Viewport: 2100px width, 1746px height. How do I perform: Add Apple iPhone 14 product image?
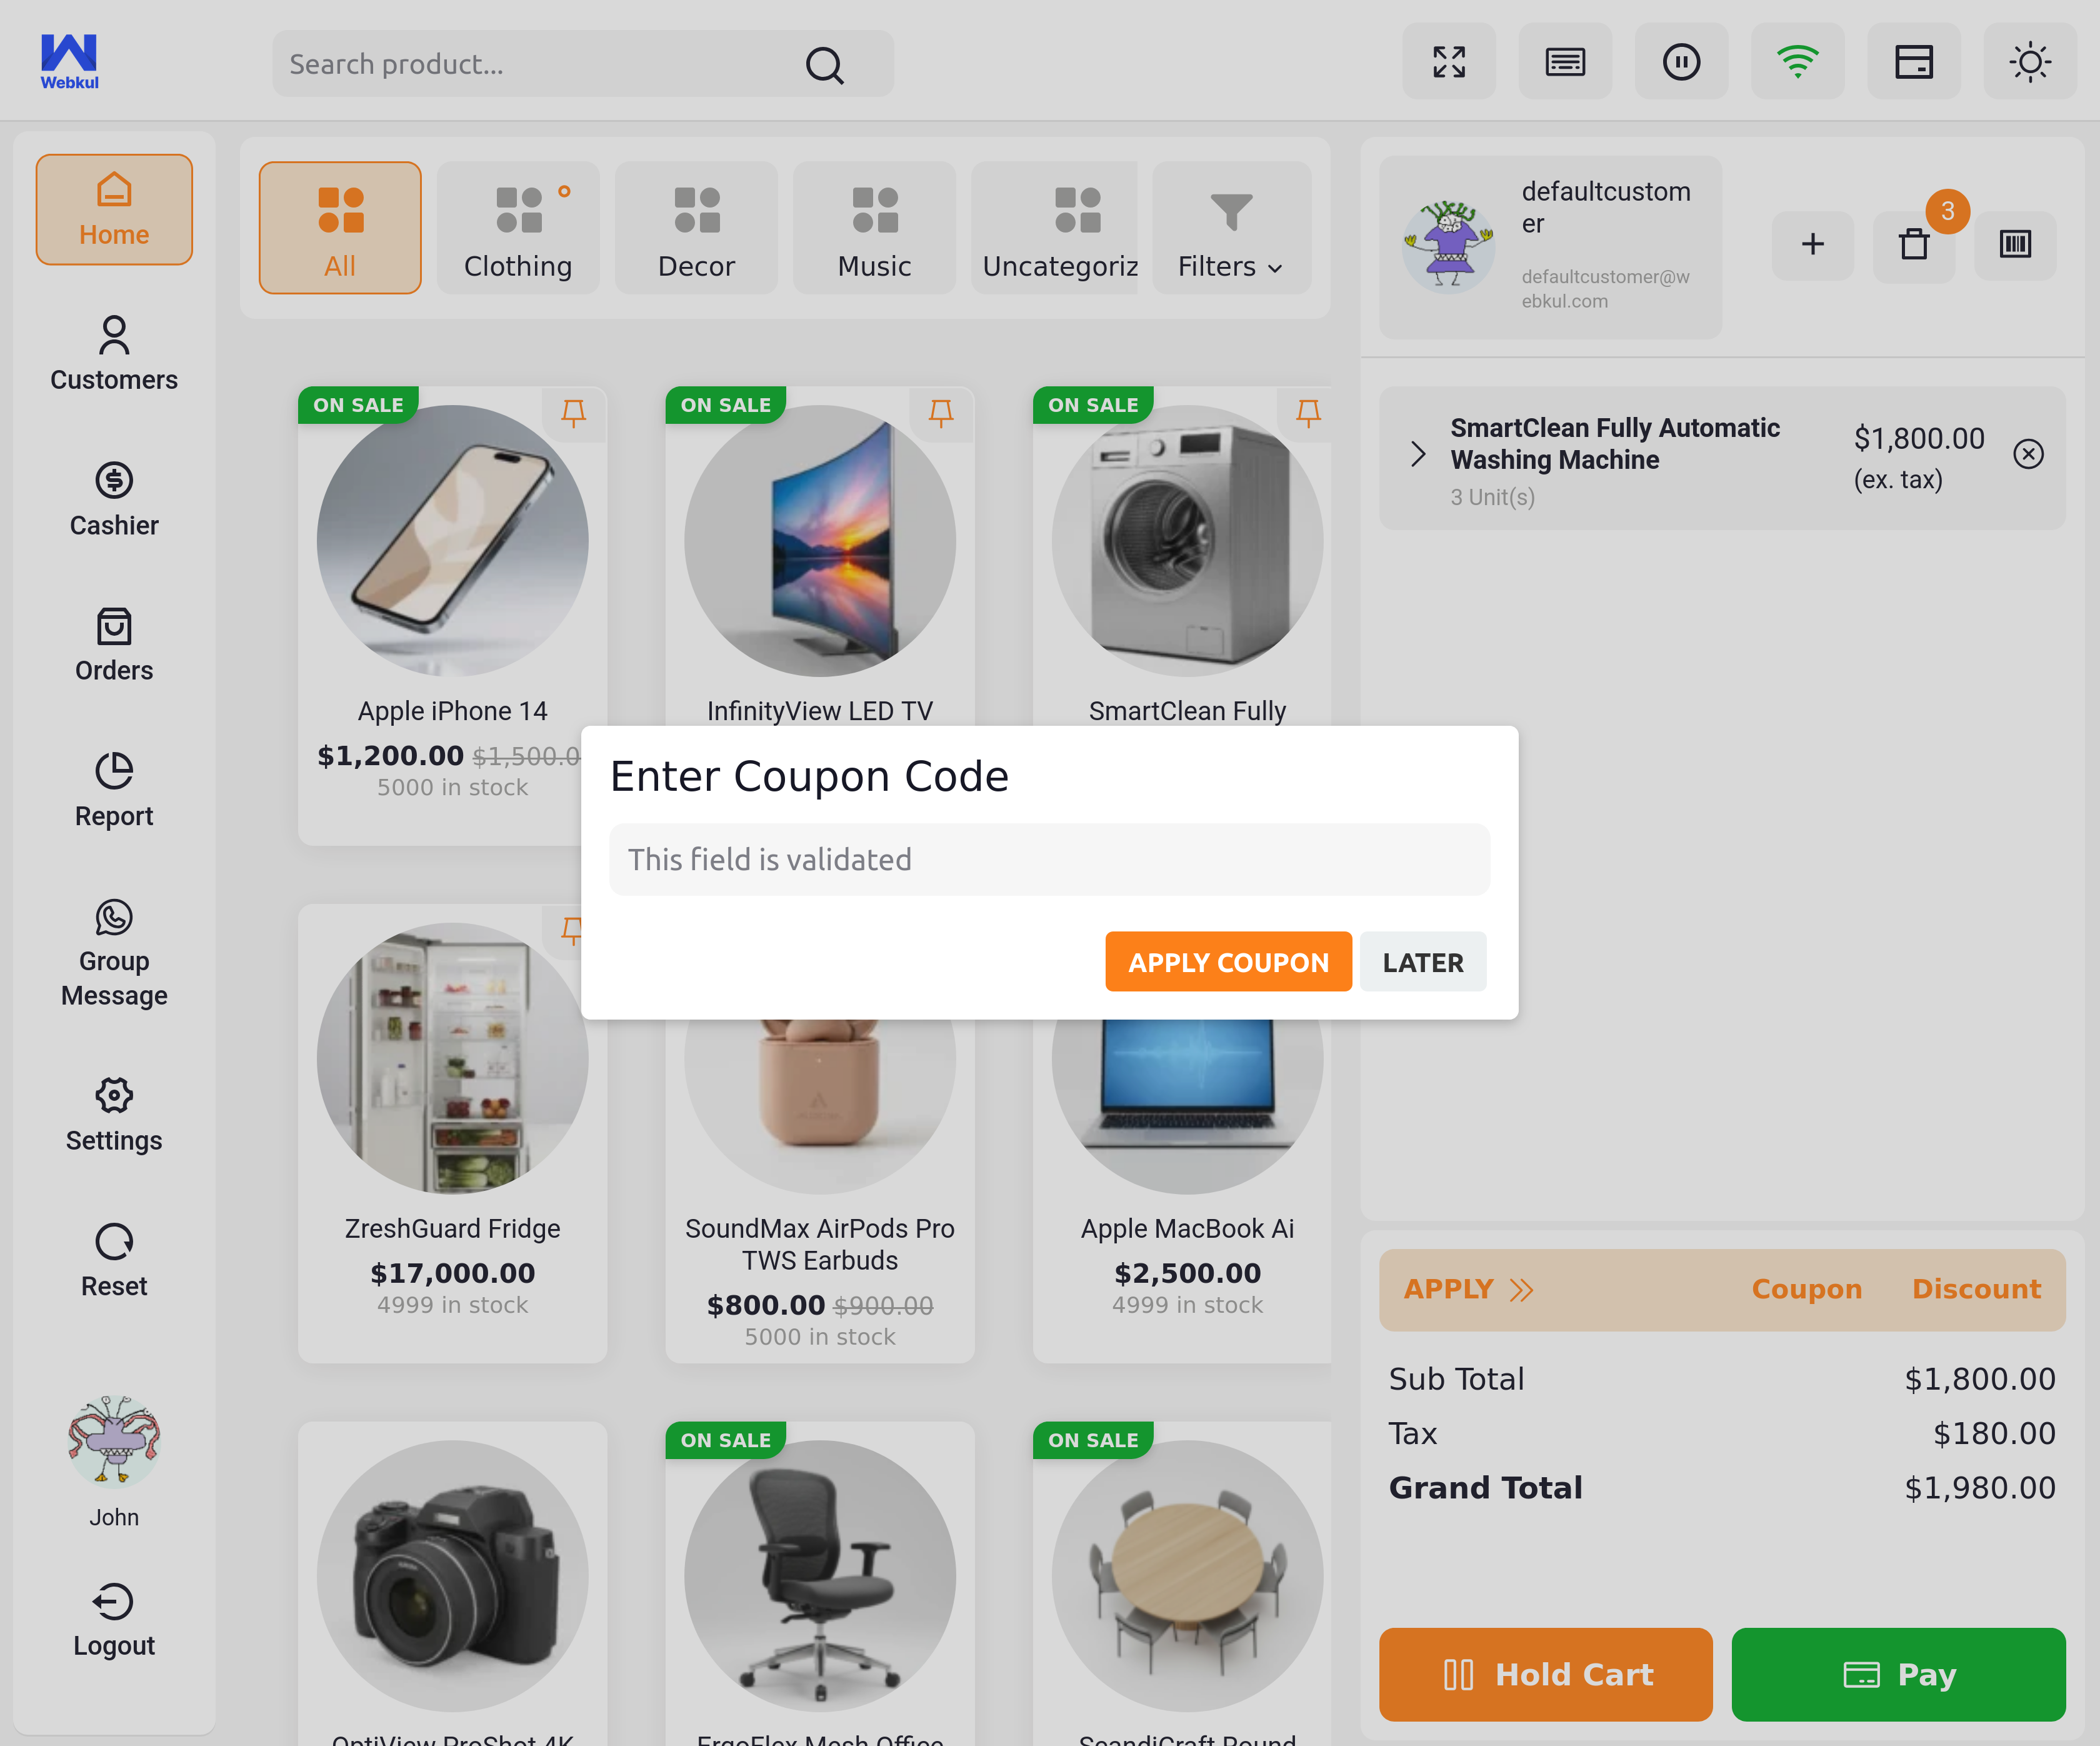453,540
